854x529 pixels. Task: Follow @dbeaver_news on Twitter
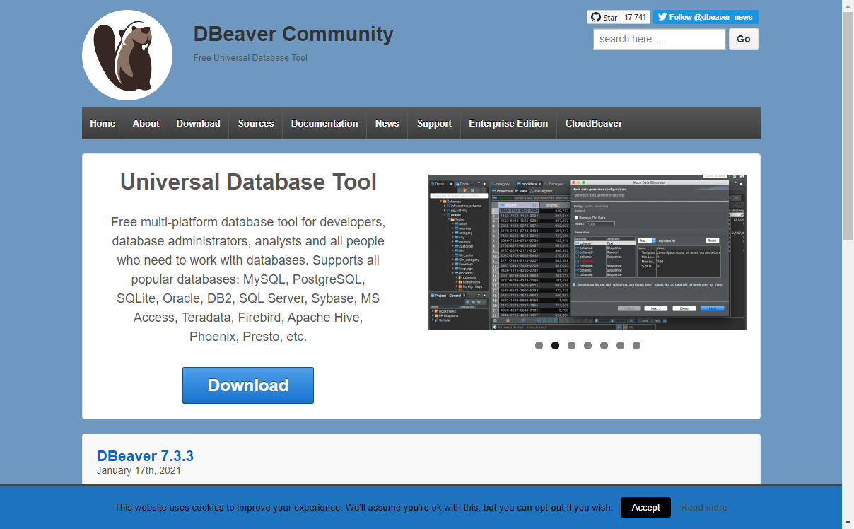705,17
